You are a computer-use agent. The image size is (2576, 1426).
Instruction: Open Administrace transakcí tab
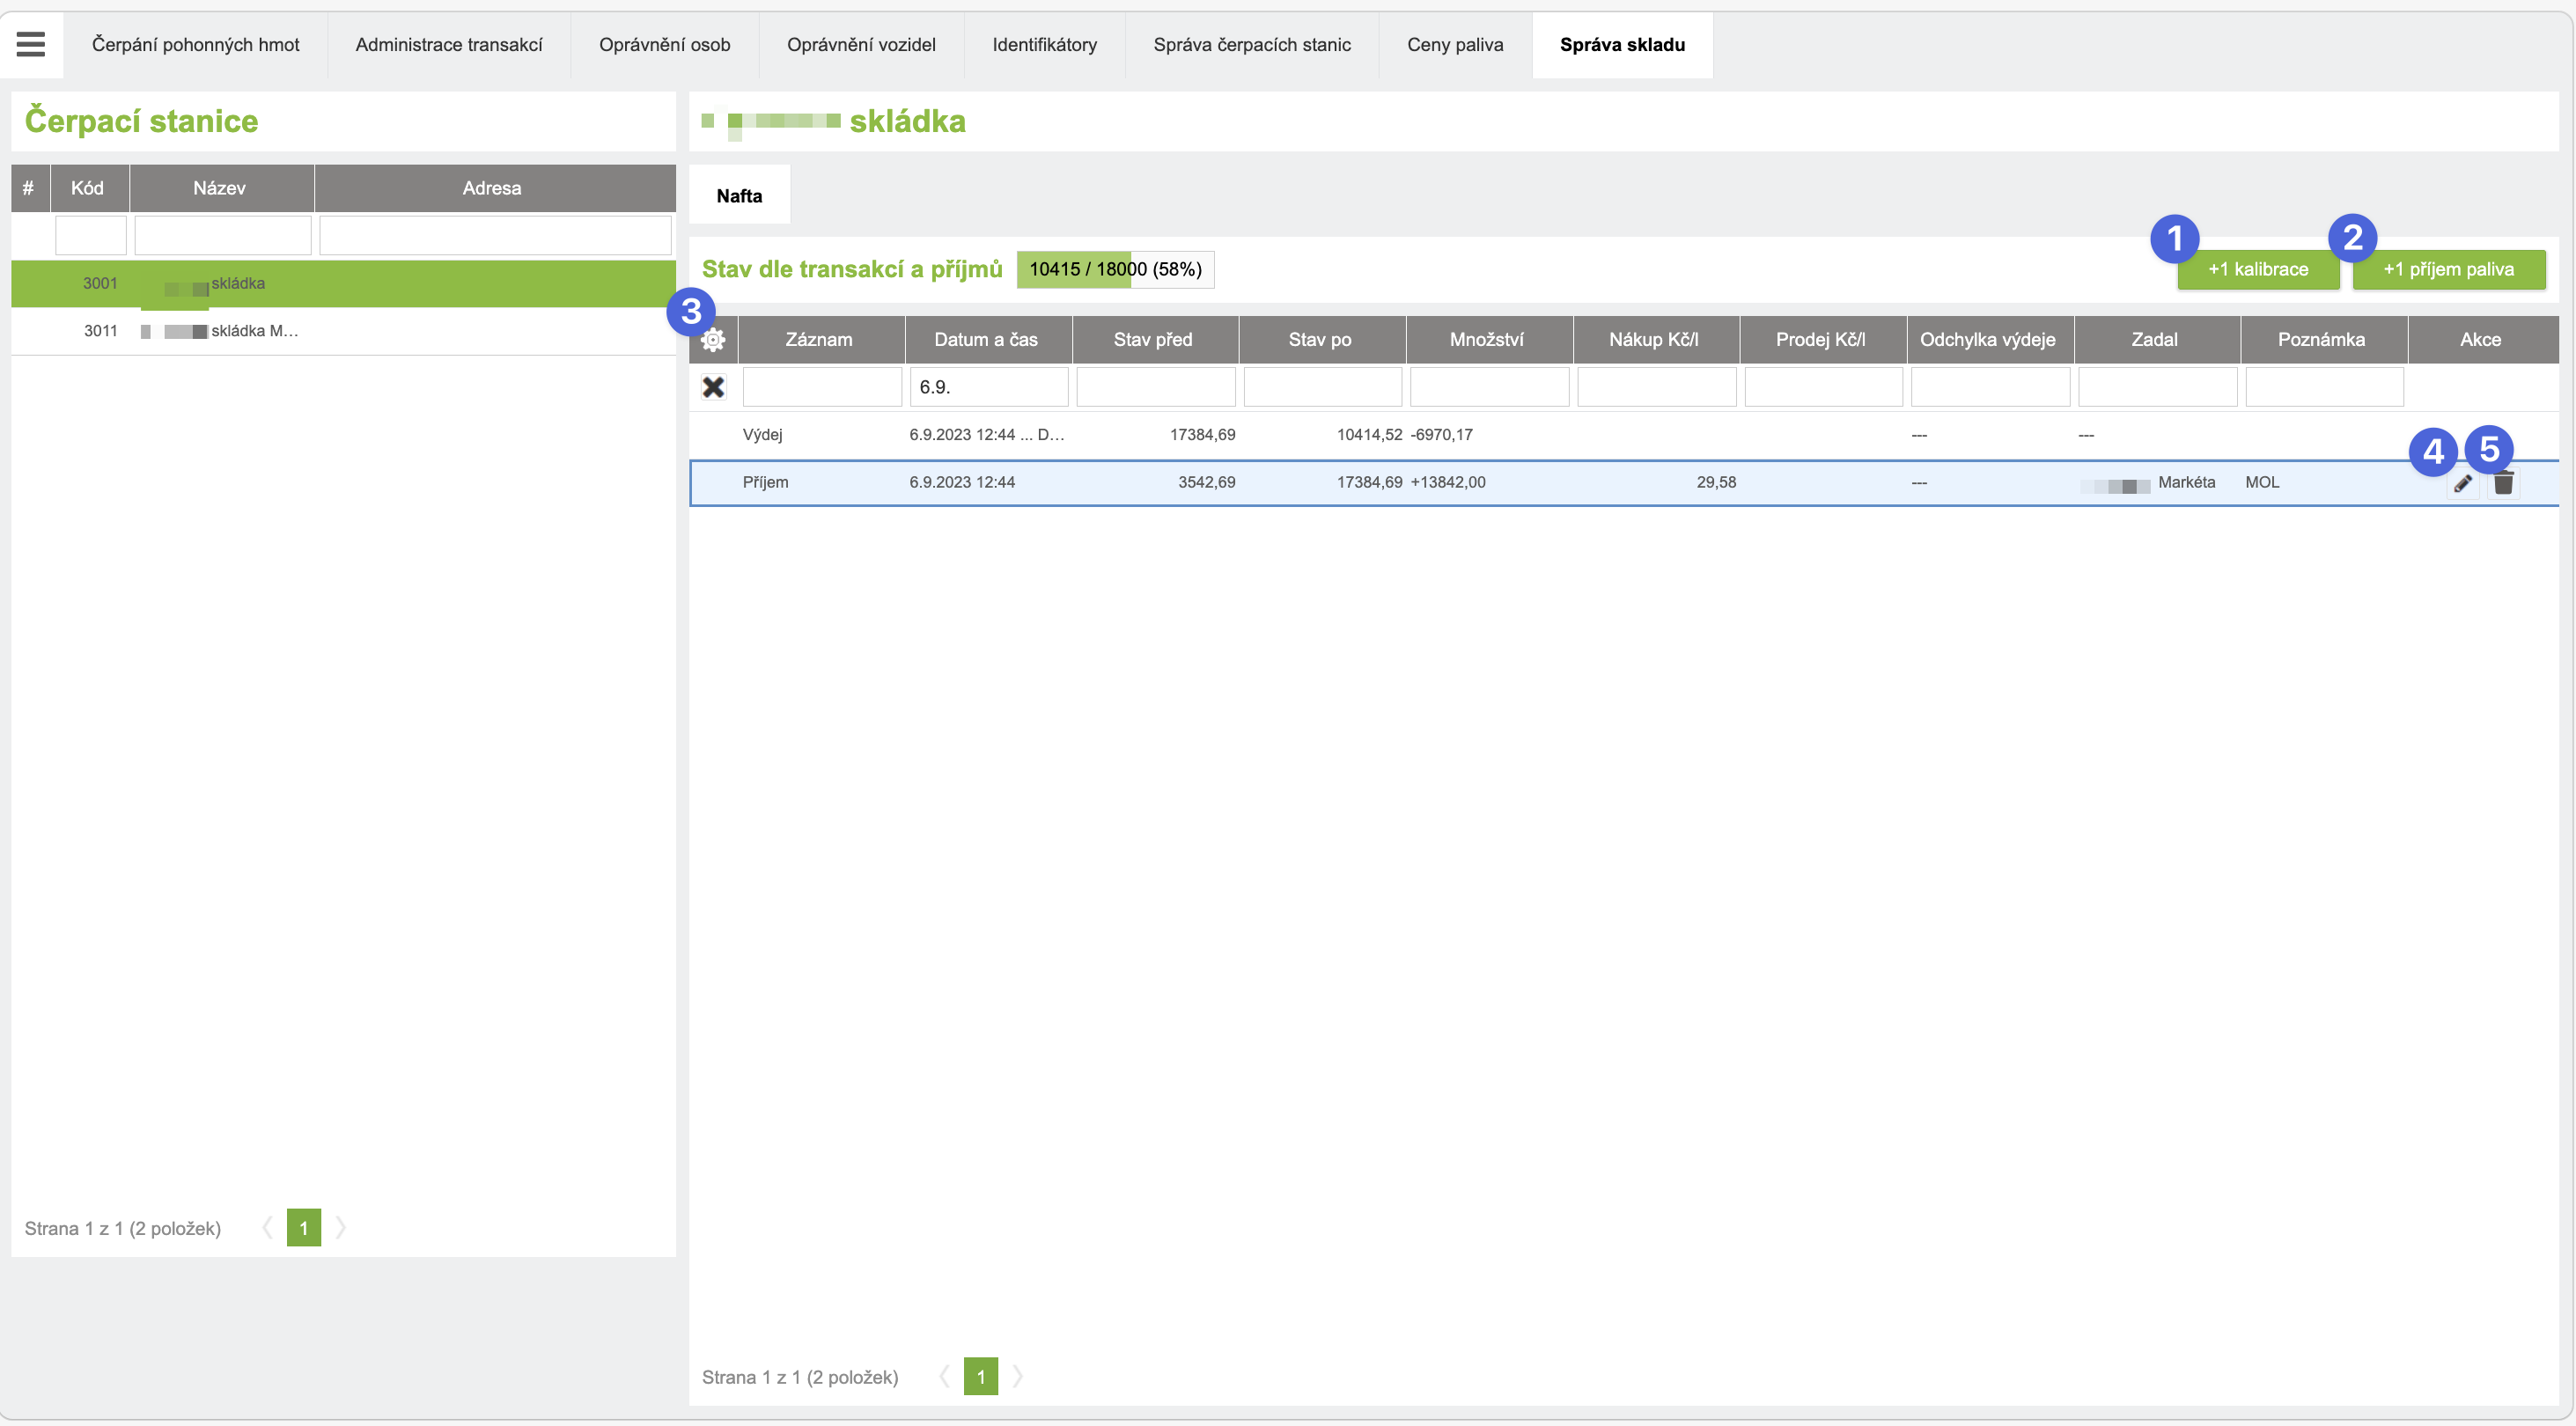(449, 44)
